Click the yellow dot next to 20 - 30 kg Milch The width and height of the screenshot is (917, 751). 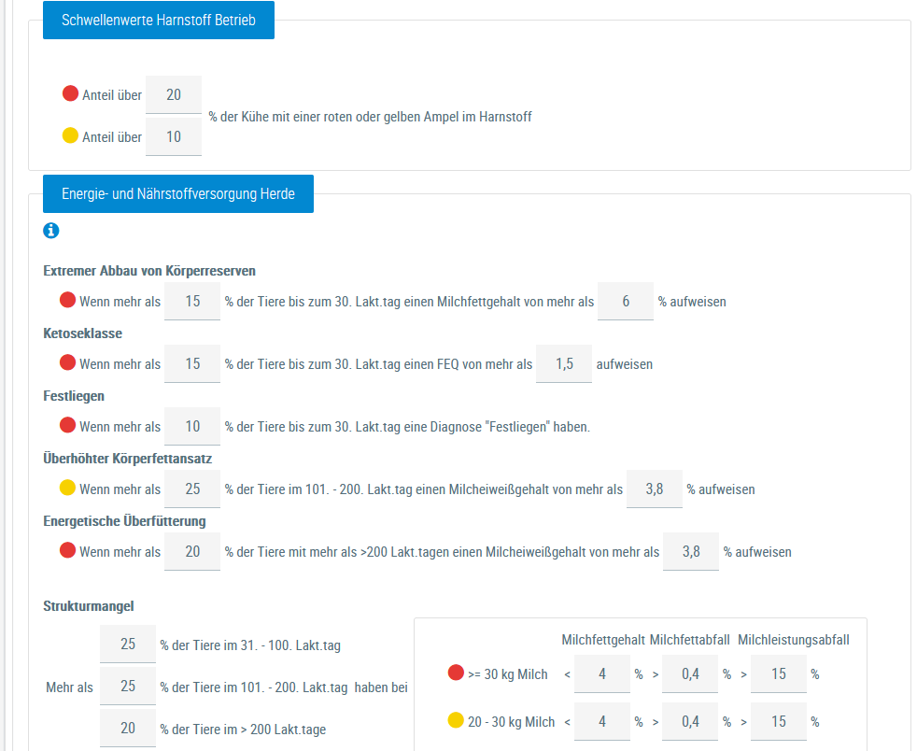coord(456,720)
